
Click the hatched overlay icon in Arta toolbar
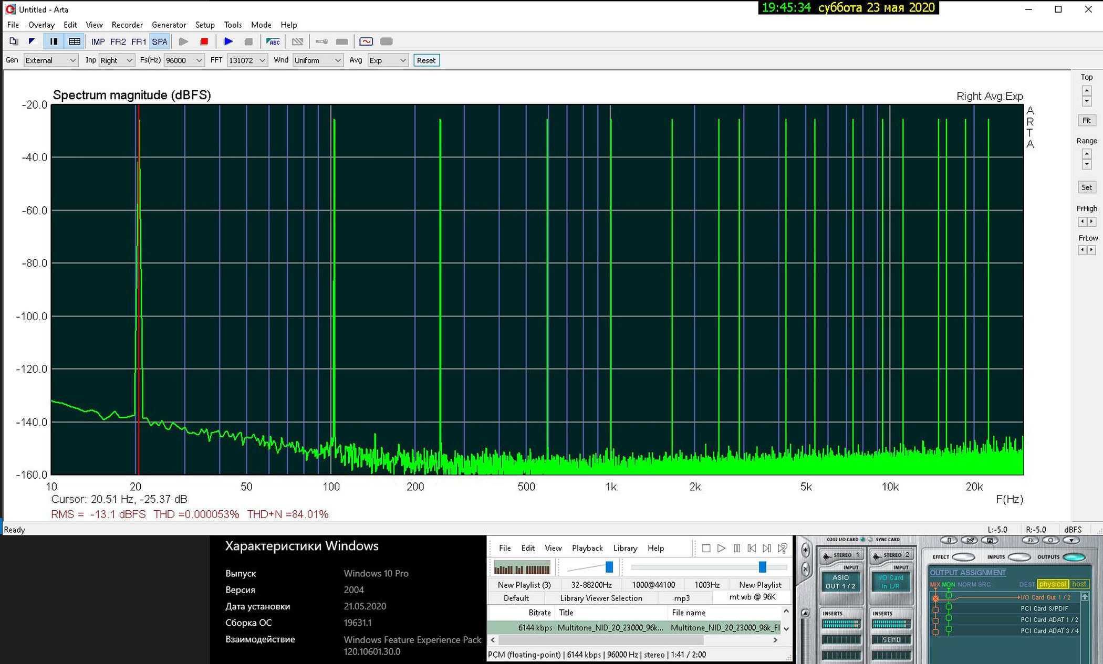tap(298, 41)
